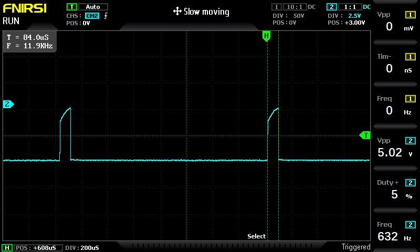Select the green H horizontal position marker
The image size is (420, 252).
pos(266,36)
